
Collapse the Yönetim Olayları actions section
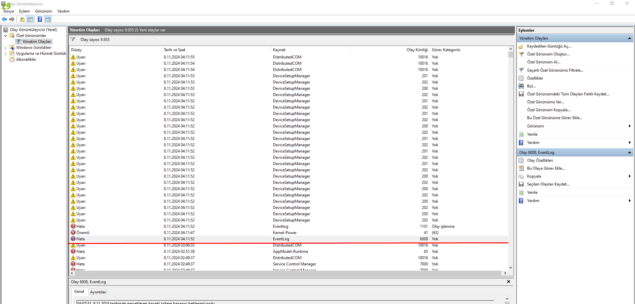click(x=629, y=38)
